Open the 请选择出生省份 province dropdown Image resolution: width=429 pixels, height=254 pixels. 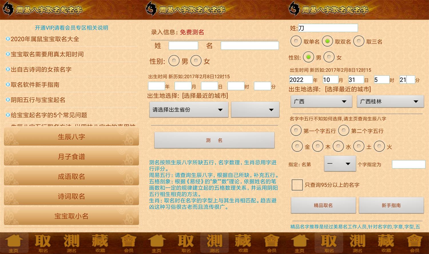pos(188,109)
